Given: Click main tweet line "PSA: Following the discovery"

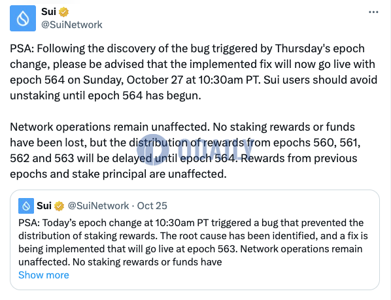Looking at the screenshot, I should pos(187,48).
